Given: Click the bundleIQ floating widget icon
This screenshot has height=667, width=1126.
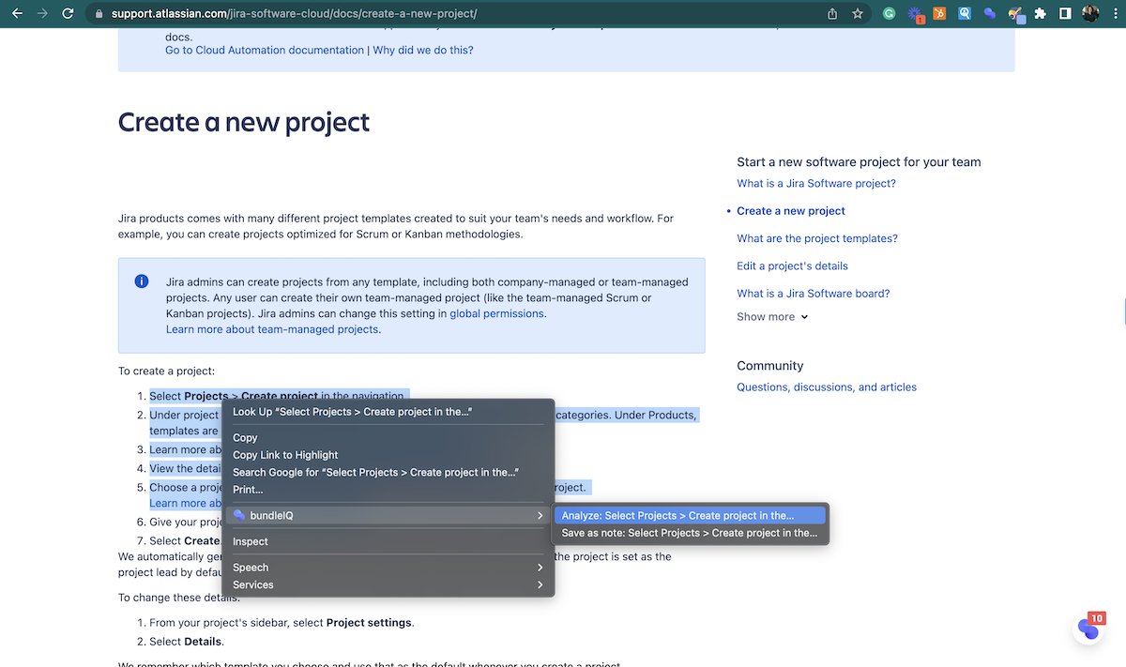Looking at the screenshot, I should pyautogui.click(x=1088, y=628).
